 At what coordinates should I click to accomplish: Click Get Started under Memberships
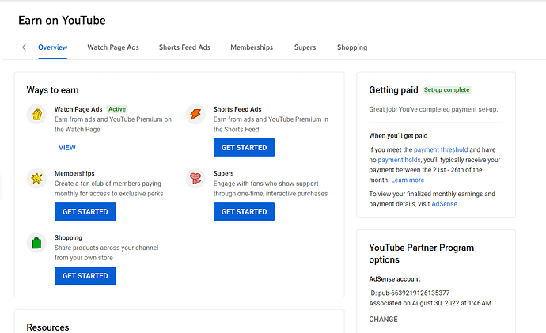click(85, 212)
